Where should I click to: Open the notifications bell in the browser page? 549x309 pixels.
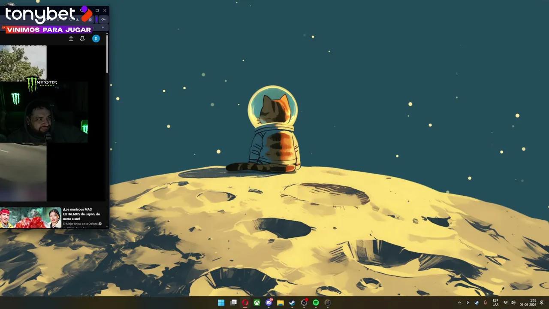point(82,39)
